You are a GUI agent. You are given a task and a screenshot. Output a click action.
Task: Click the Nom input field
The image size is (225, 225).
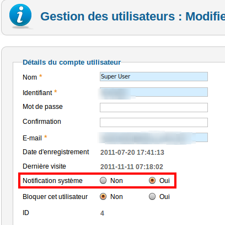point(154,77)
